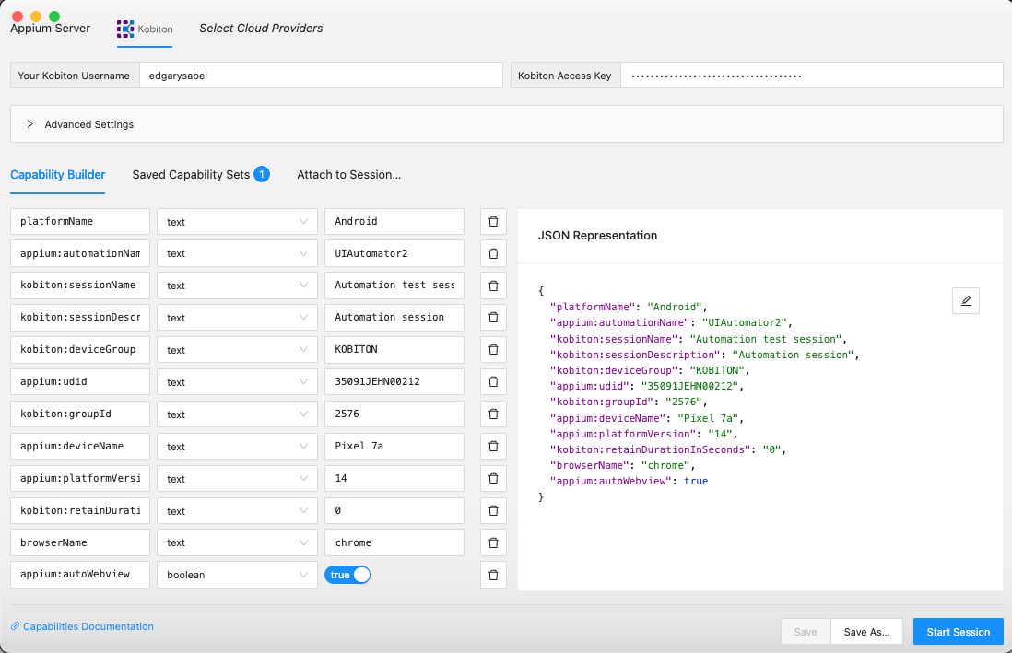The width and height of the screenshot is (1012, 653).
Task: Open type dropdown for kobiton:deviceGroup
Action: pos(237,350)
